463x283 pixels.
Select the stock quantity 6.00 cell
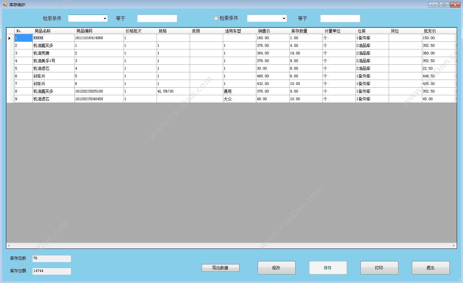pos(306,76)
